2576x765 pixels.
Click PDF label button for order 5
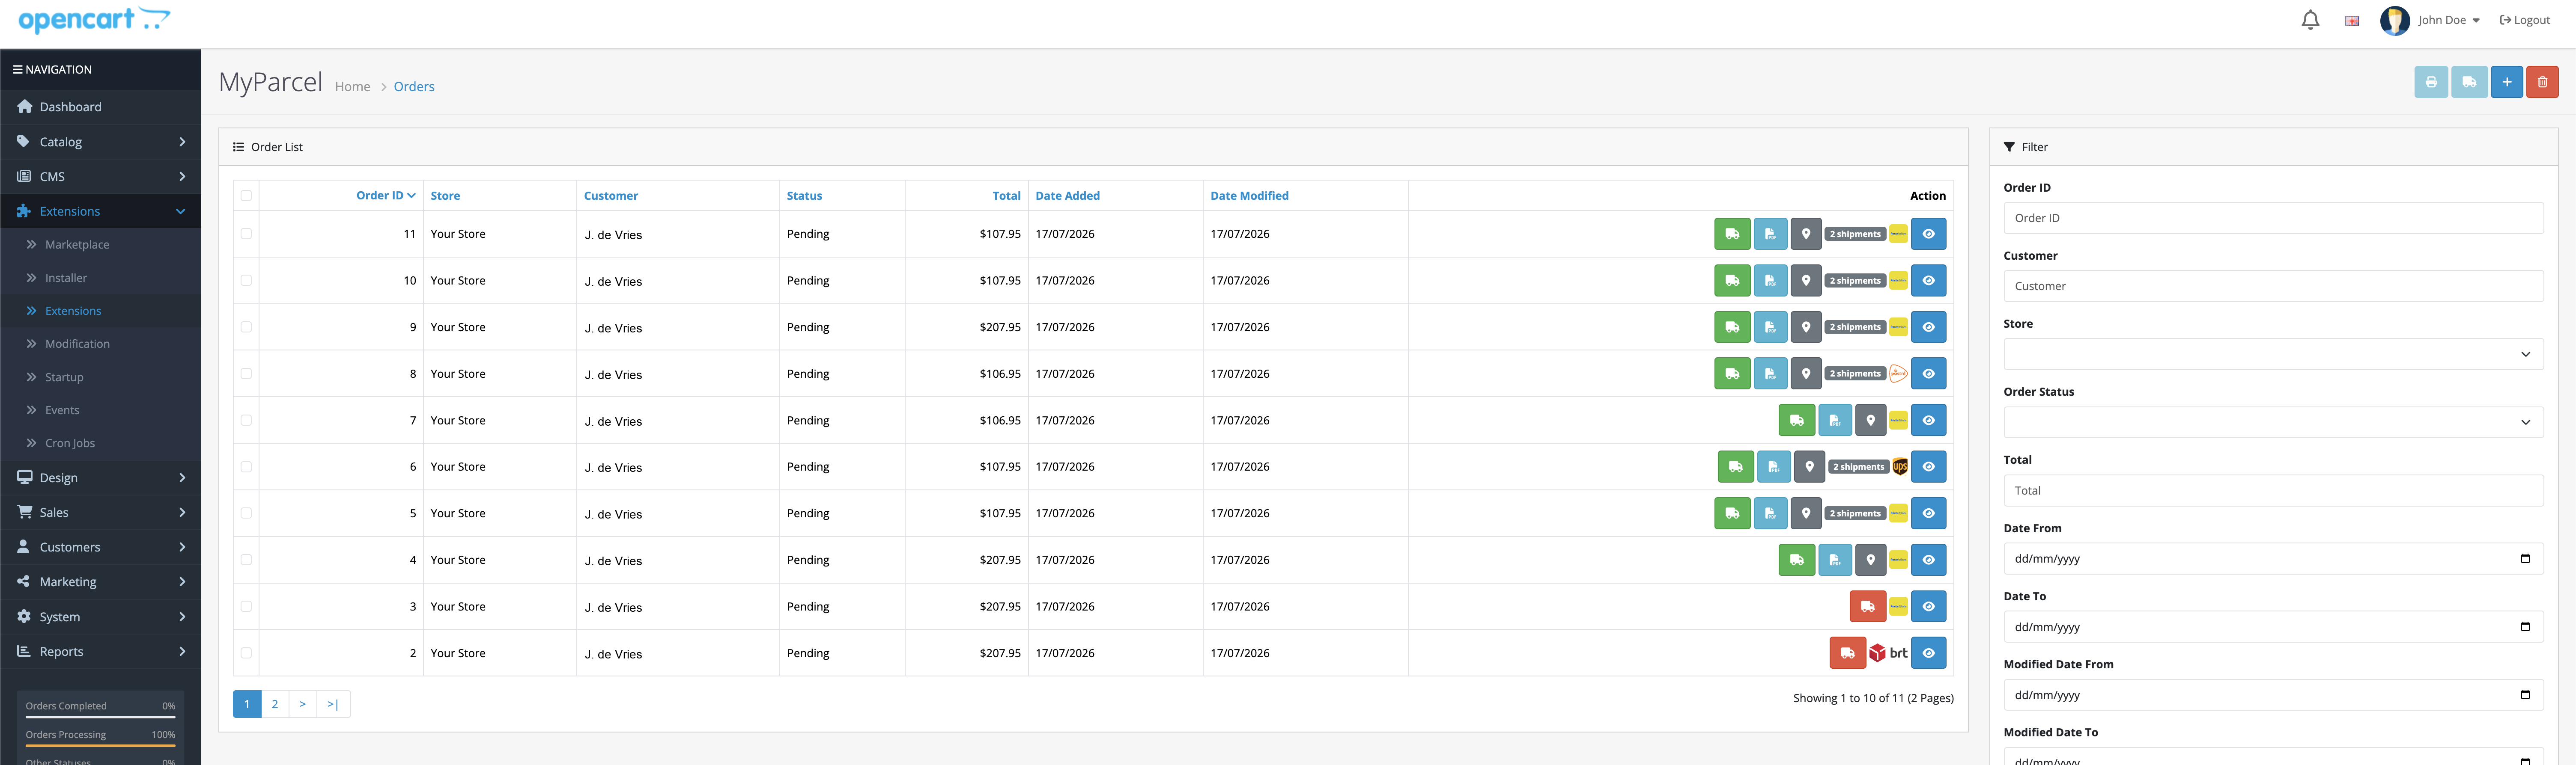click(x=1770, y=513)
